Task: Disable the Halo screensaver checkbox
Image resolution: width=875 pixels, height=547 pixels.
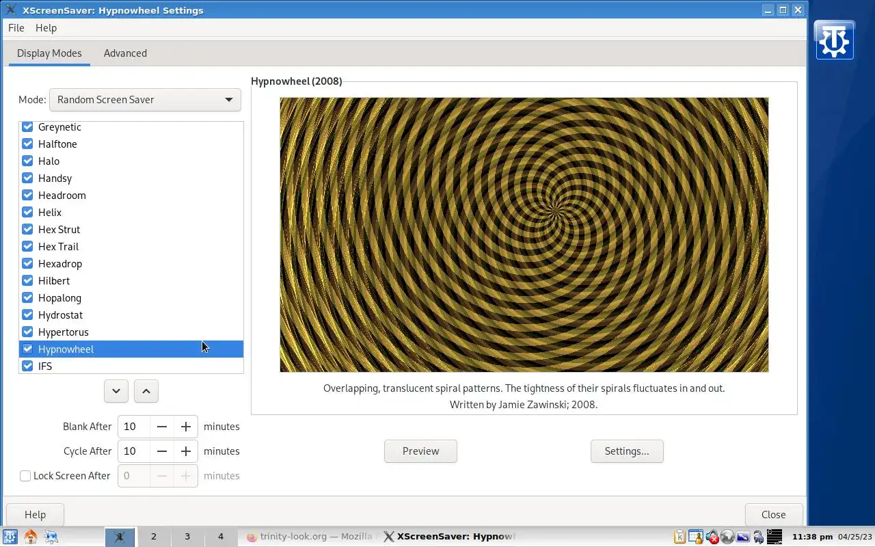Action: (x=27, y=161)
